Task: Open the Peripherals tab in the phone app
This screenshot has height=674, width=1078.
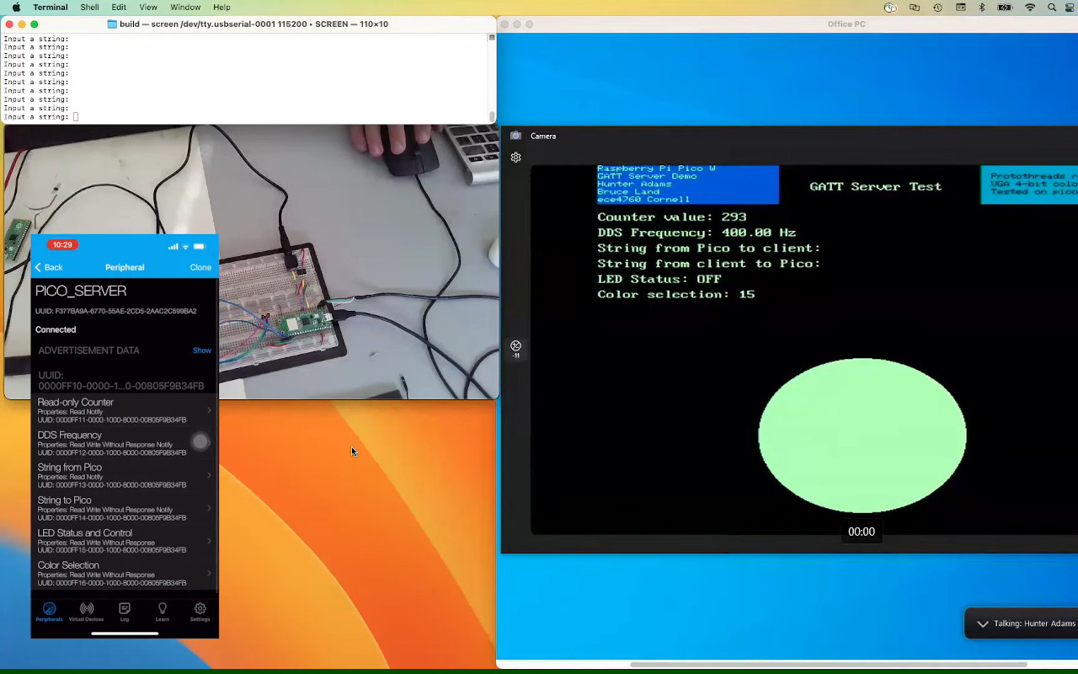Action: click(x=49, y=611)
